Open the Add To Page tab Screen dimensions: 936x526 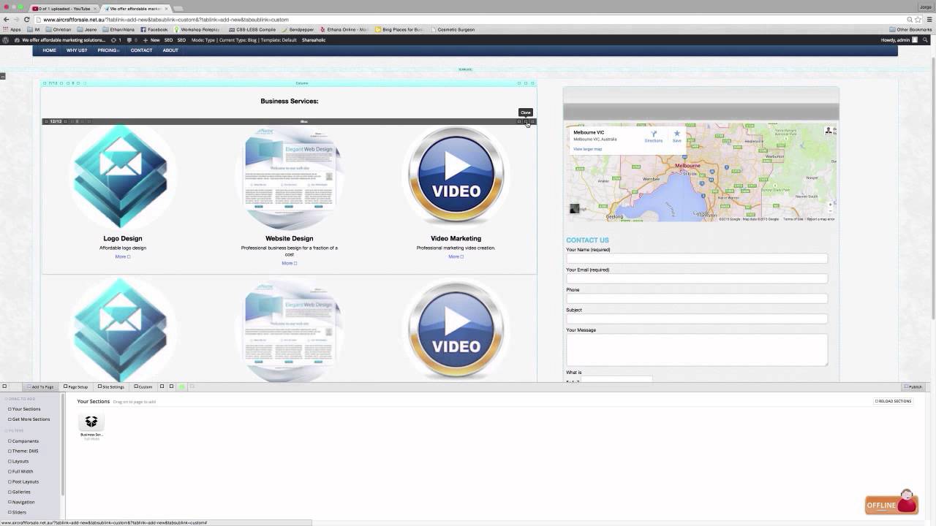[40, 386]
